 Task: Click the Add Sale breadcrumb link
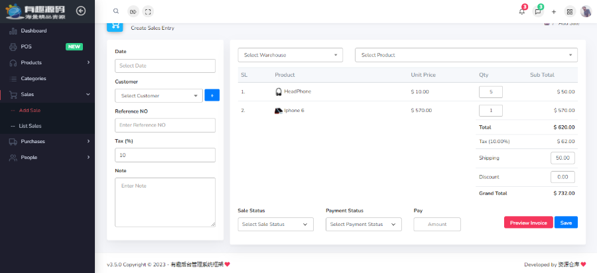pos(569,24)
